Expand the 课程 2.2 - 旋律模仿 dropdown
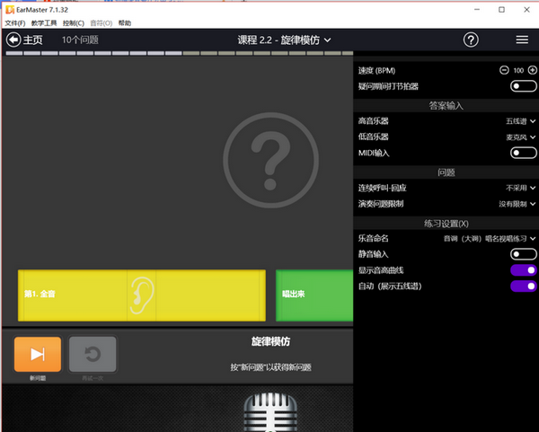 pos(284,40)
